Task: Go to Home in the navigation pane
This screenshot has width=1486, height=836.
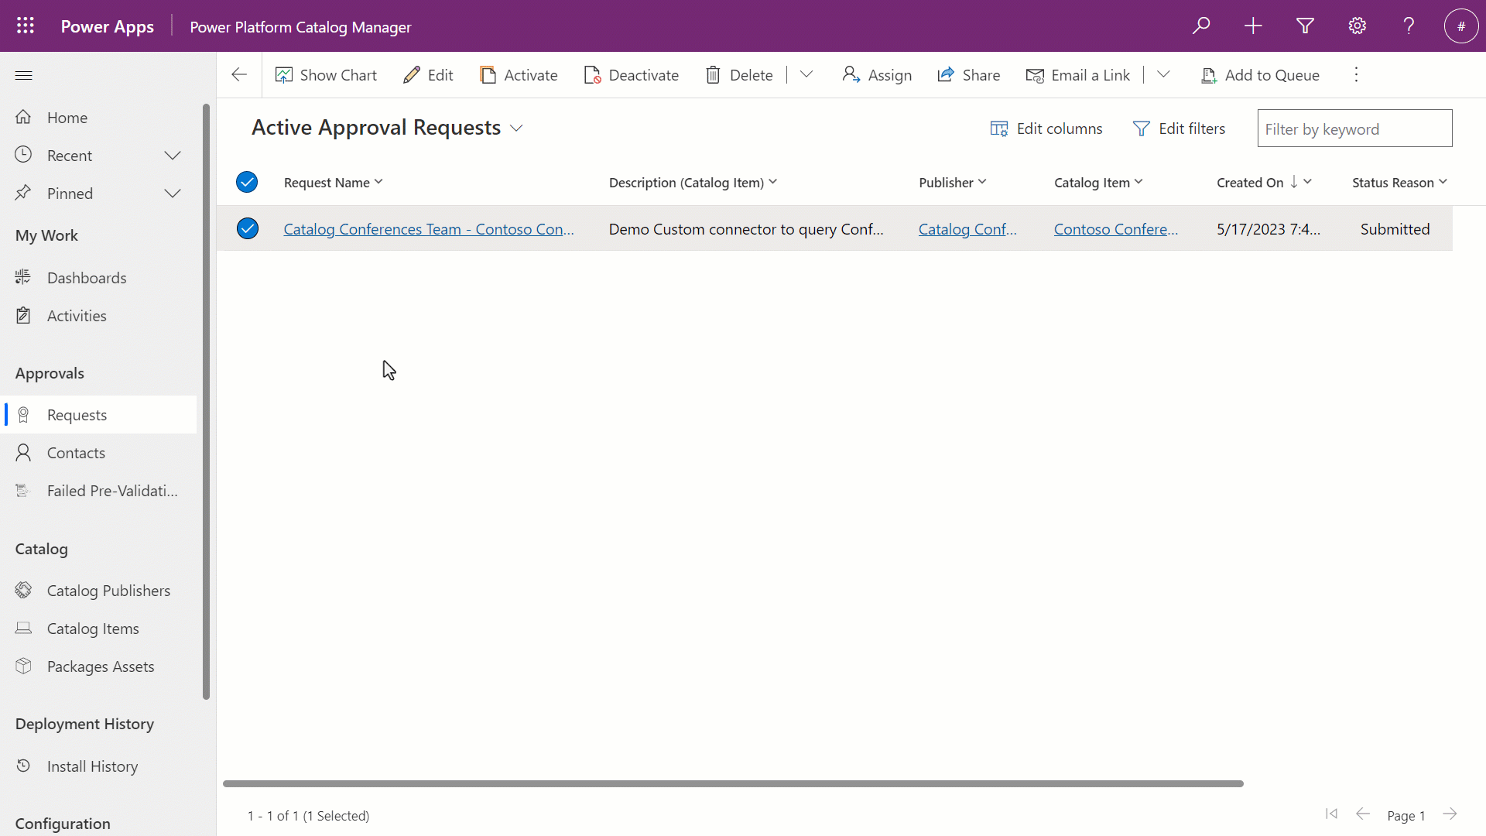Action: point(67,117)
